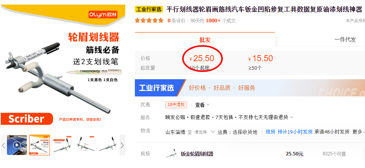The width and height of the screenshot is (365, 168).
Task: Click the 工业行家选 blue banner
Action: pyautogui.click(x=250, y=88)
